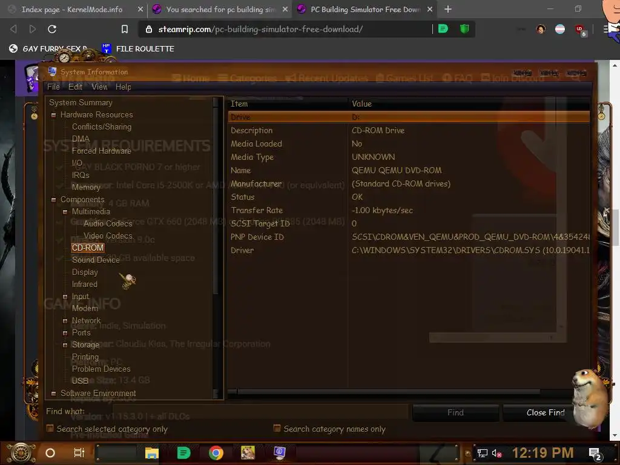Enable 'Search selected category only' checkbox
Screen dimensions: 620x465
pyautogui.click(x=50, y=428)
